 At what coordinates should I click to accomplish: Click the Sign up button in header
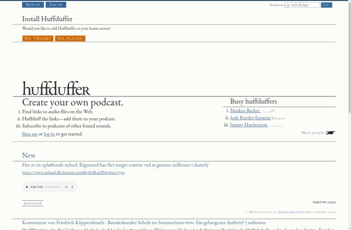coord(33,5)
